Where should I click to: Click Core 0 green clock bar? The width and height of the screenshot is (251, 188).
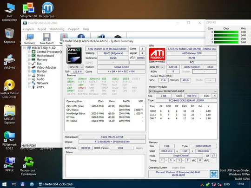(226, 32)
